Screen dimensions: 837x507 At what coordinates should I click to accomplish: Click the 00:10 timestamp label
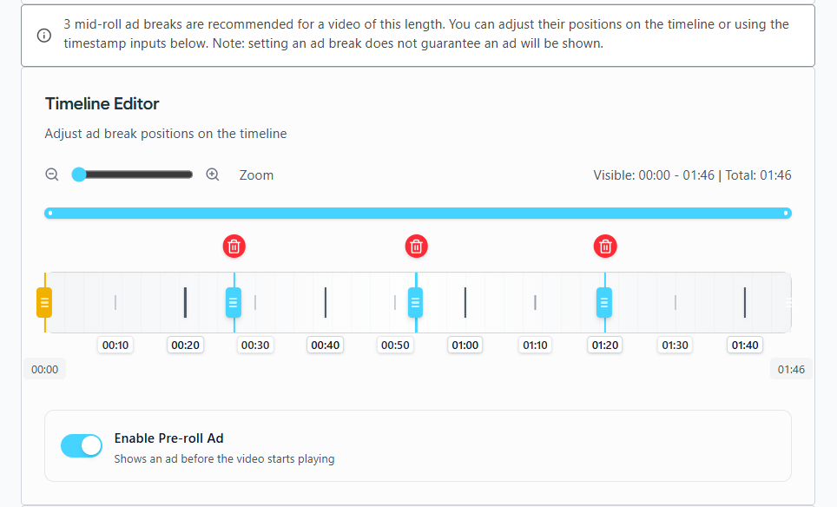(115, 346)
